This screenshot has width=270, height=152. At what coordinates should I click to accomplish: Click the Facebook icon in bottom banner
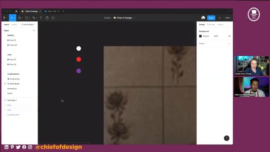point(24,147)
